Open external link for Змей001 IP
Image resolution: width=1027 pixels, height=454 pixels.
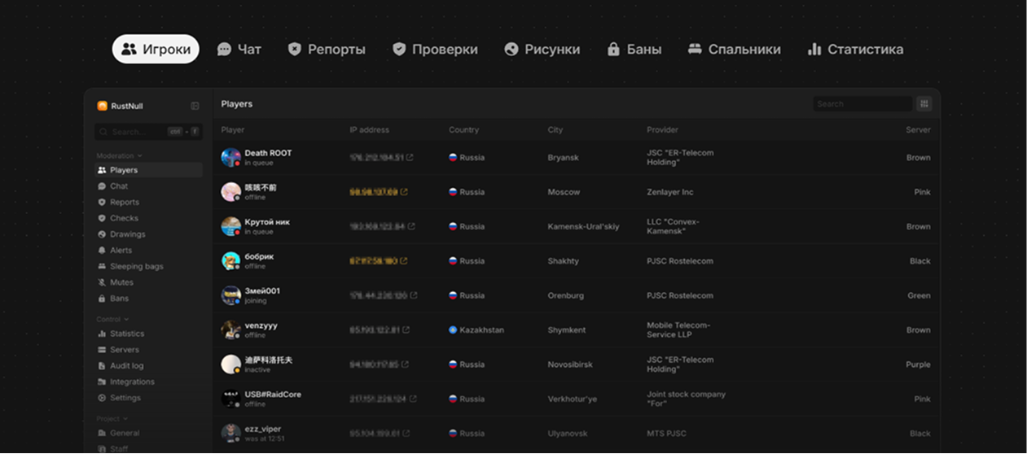(x=414, y=295)
